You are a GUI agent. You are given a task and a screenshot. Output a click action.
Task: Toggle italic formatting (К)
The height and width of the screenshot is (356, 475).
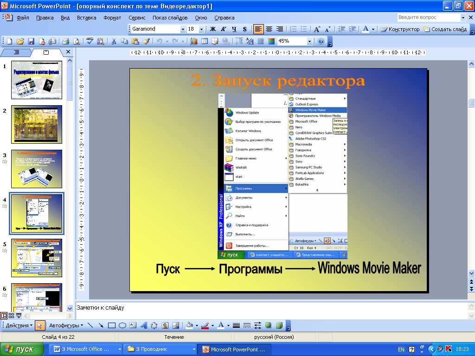[223, 29]
